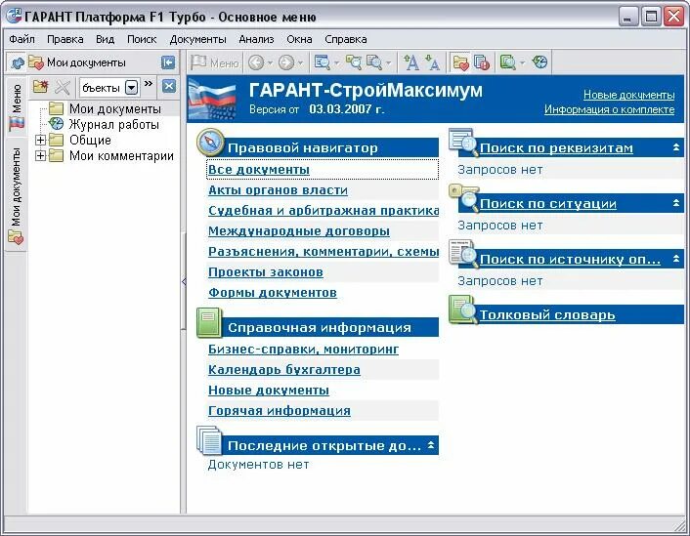Screen dimensions: 690x536
Task: Open the Вид menu
Action: [x=106, y=39]
